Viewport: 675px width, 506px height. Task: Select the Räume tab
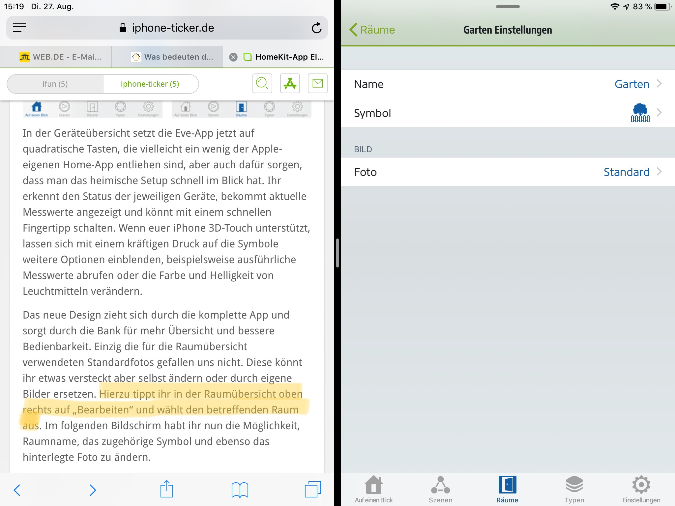tap(507, 490)
